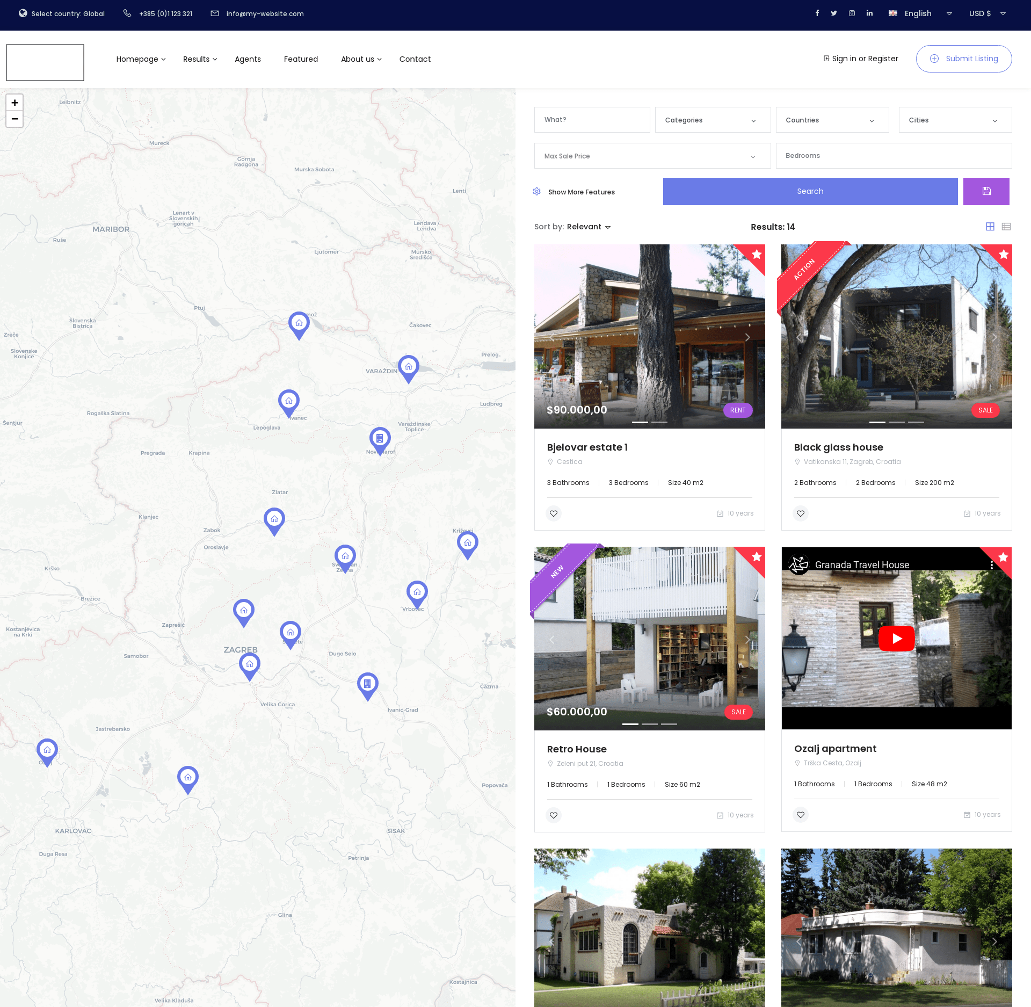
Task: Zoom out on the map
Action: tap(14, 119)
